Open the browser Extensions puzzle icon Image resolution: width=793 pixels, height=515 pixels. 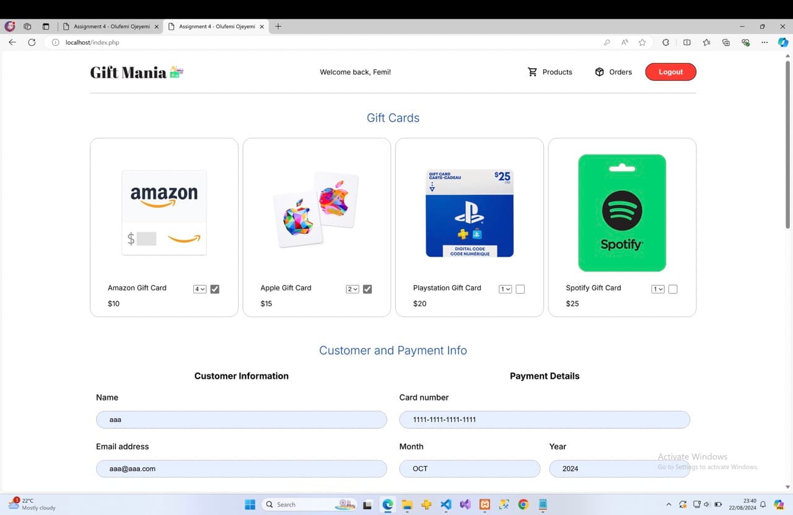pyautogui.click(x=666, y=42)
